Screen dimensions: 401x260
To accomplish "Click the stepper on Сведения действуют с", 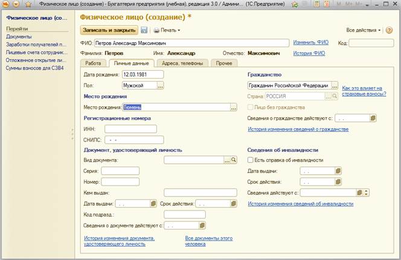I will coord(367,192).
